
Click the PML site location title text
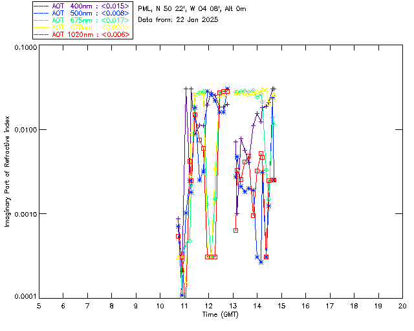point(192,9)
